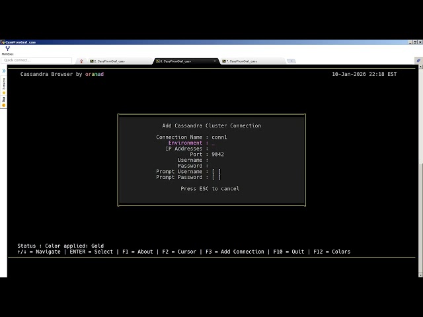This screenshot has width=423, height=317.
Task: Click 'F2 = Cursor' hint
Action: coord(179,252)
